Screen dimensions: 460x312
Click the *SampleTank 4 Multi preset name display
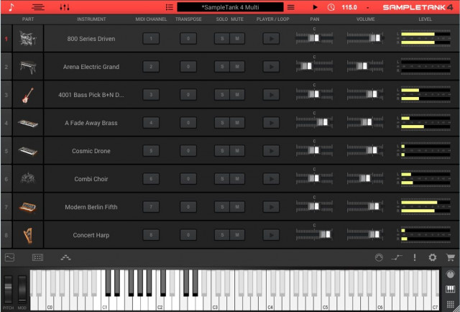tap(230, 7)
